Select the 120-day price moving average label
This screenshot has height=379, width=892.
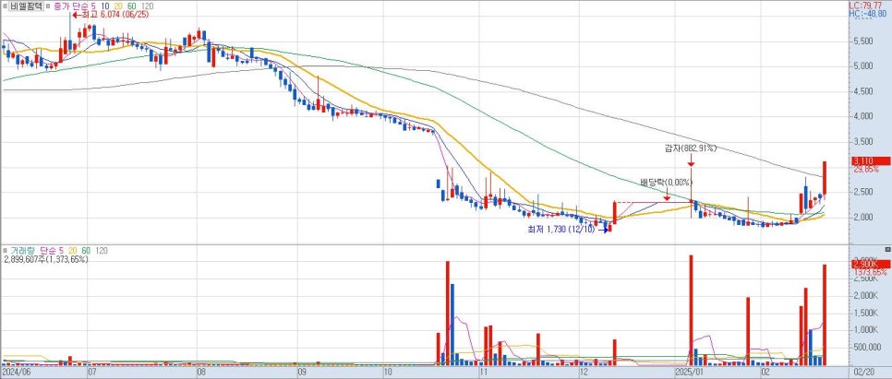(147, 6)
